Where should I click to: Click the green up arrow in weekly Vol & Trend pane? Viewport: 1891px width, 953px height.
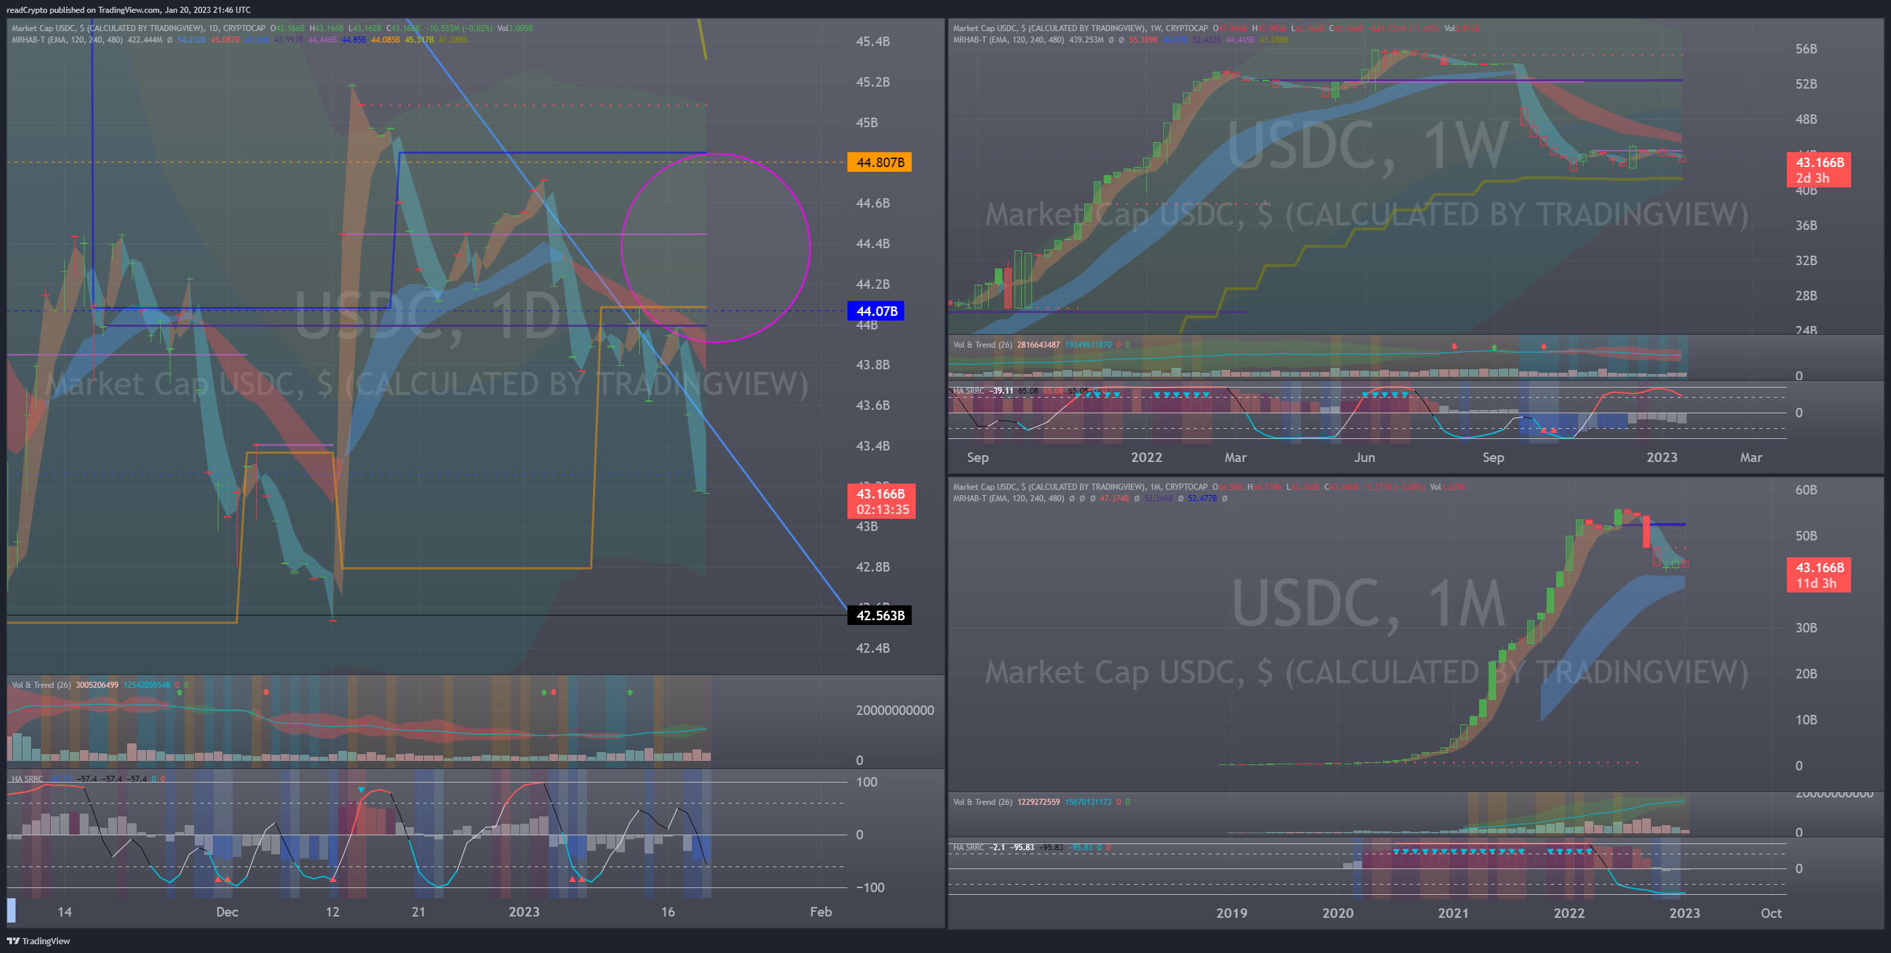pyautogui.click(x=1494, y=346)
